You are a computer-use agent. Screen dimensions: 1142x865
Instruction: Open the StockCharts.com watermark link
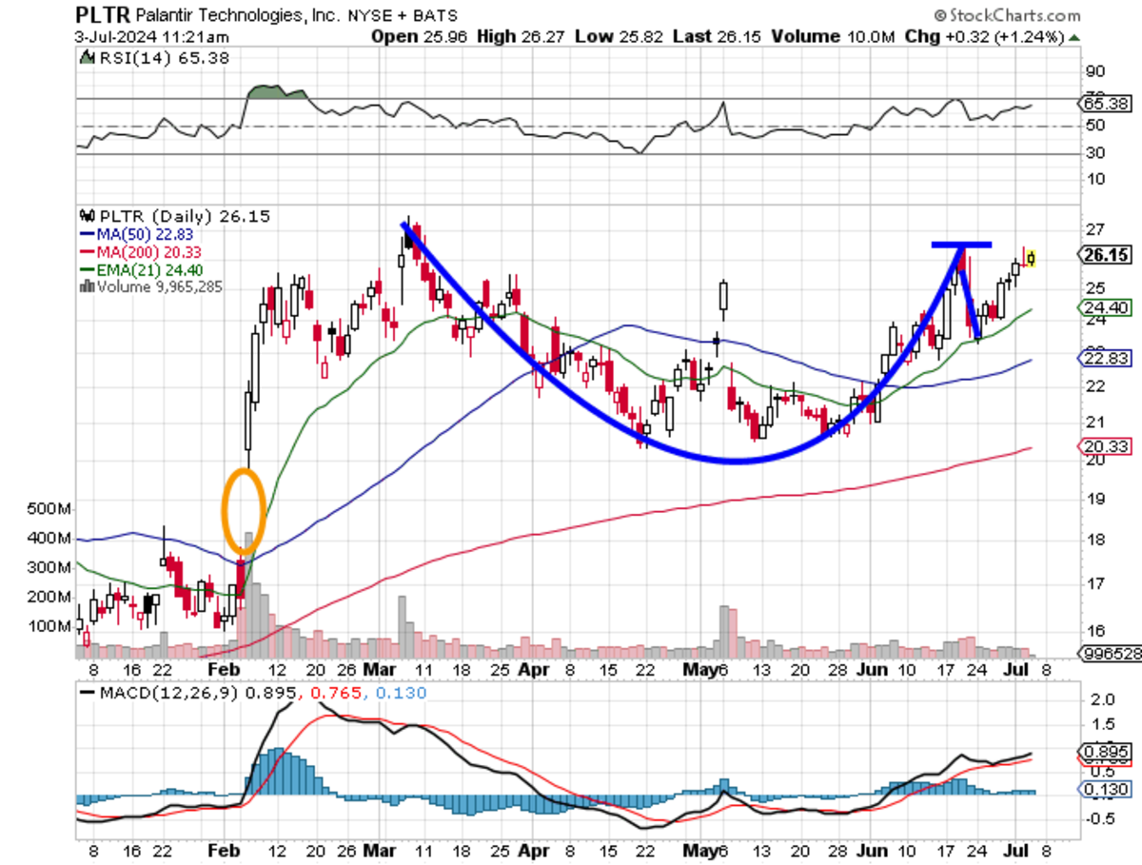click(1007, 15)
